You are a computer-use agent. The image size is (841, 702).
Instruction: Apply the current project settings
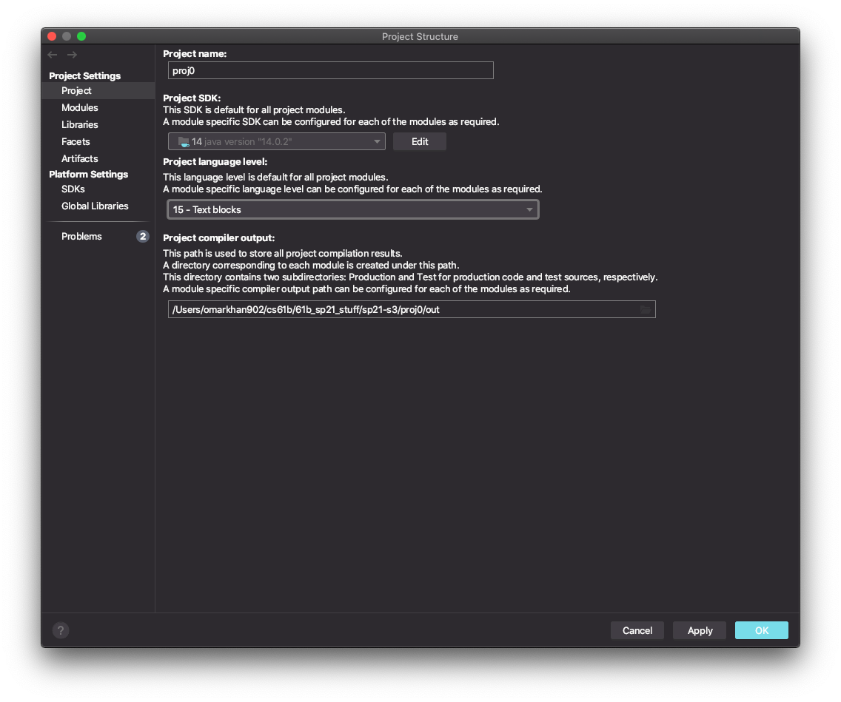[699, 630]
